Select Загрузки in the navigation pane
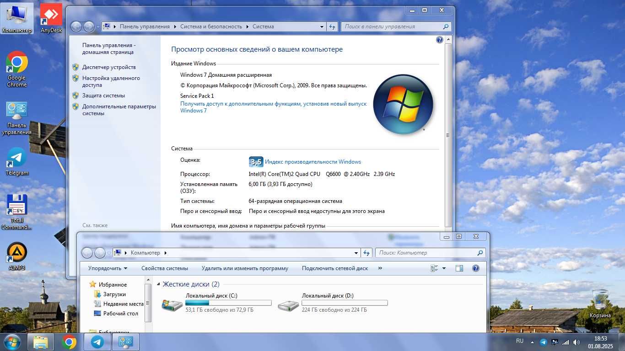 pos(114,294)
